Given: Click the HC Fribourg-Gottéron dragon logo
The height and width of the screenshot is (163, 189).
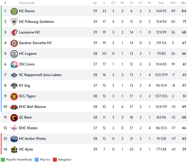Looking at the screenshot, I should pyautogui.click(x=14, y=22).
